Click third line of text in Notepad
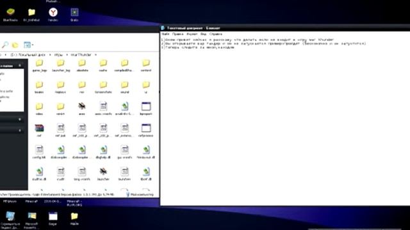The height and width of the screenshot is (230, 410). 198,48
